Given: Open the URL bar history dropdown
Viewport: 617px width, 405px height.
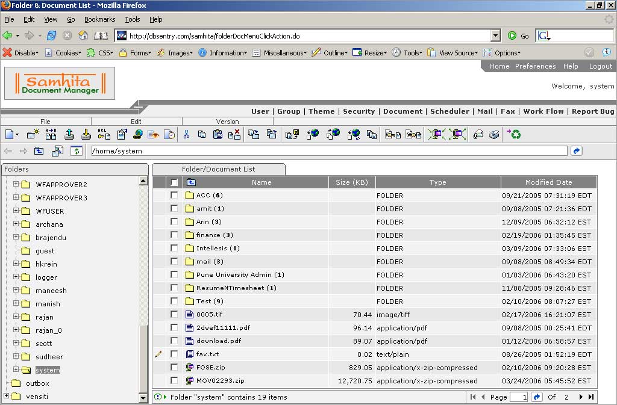Looking at the screenshot, I should 495,36.
